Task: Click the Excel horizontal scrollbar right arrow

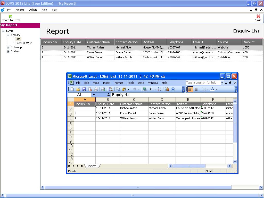Action: tap(229, 166)
